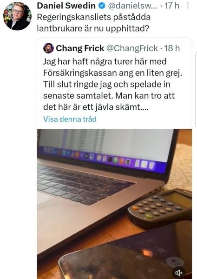Open the quoted tweet text about Försäkringskassan
Image resolution: width=197 pixels, height=279 pixels.
point(112,84)
